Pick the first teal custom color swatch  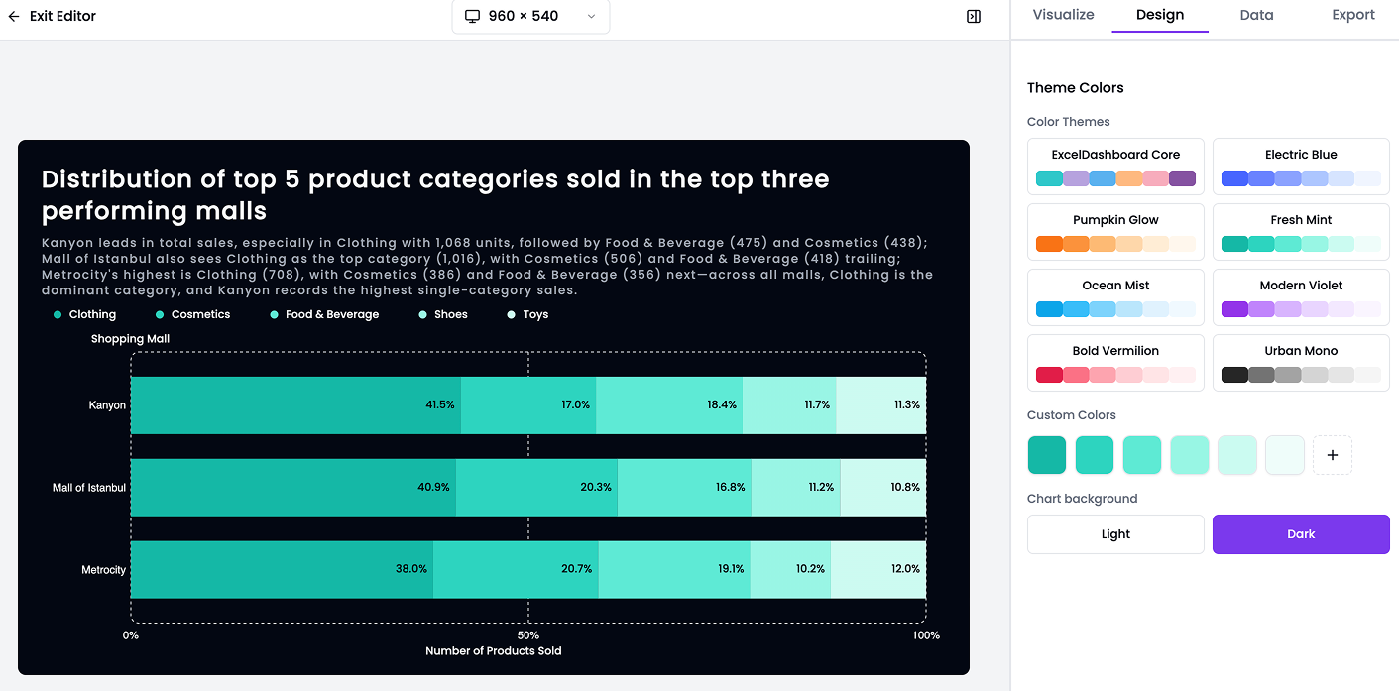[1046, 454]
